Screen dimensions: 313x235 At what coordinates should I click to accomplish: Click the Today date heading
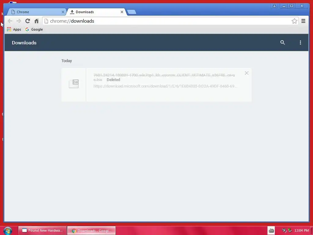pos(66,61)
